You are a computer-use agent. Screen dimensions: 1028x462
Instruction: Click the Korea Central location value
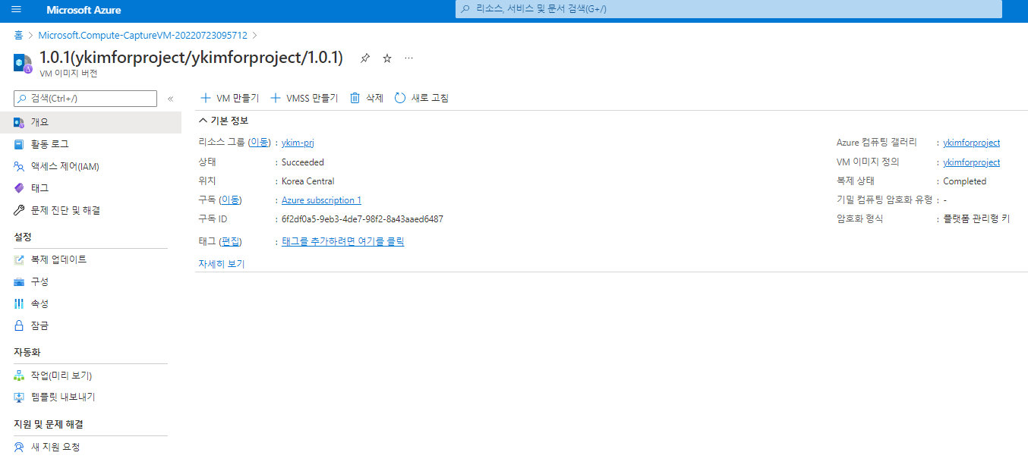(x=308, y=181)
